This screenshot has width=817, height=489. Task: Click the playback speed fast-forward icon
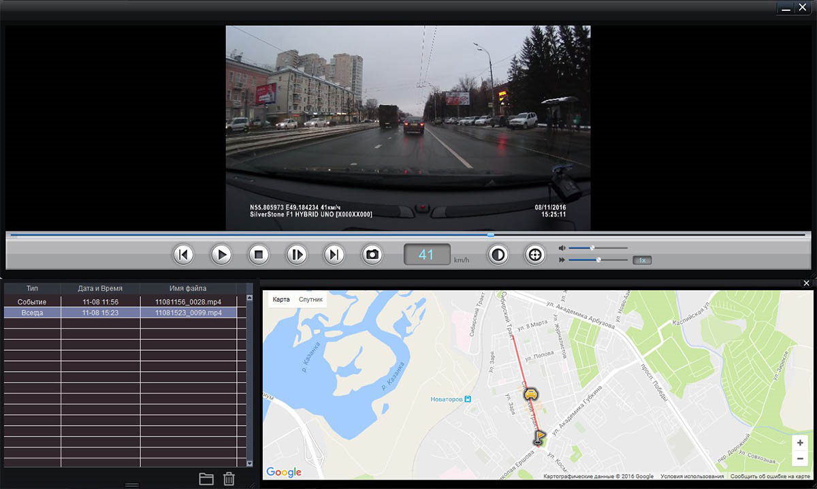pos(562,259)
